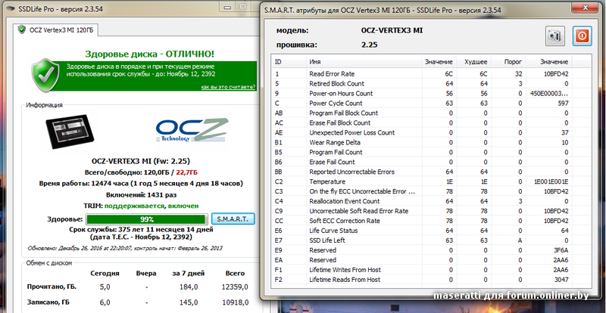The width and height of the screenshot is (606, 313).
Task: Open the S.M.A.R.T. button
Action: click(233, 218)
